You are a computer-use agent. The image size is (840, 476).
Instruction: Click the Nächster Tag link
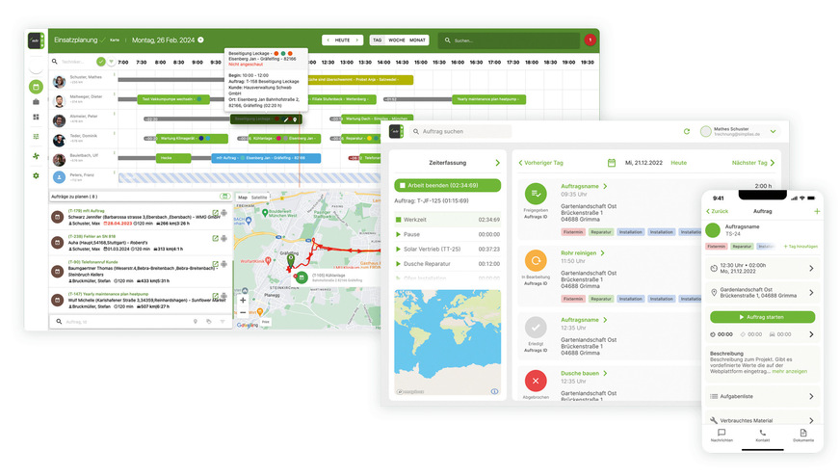click(751, 163)
